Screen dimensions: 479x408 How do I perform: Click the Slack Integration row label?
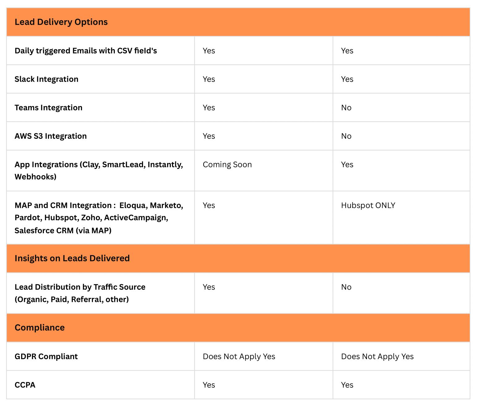(x=46, y=79)
